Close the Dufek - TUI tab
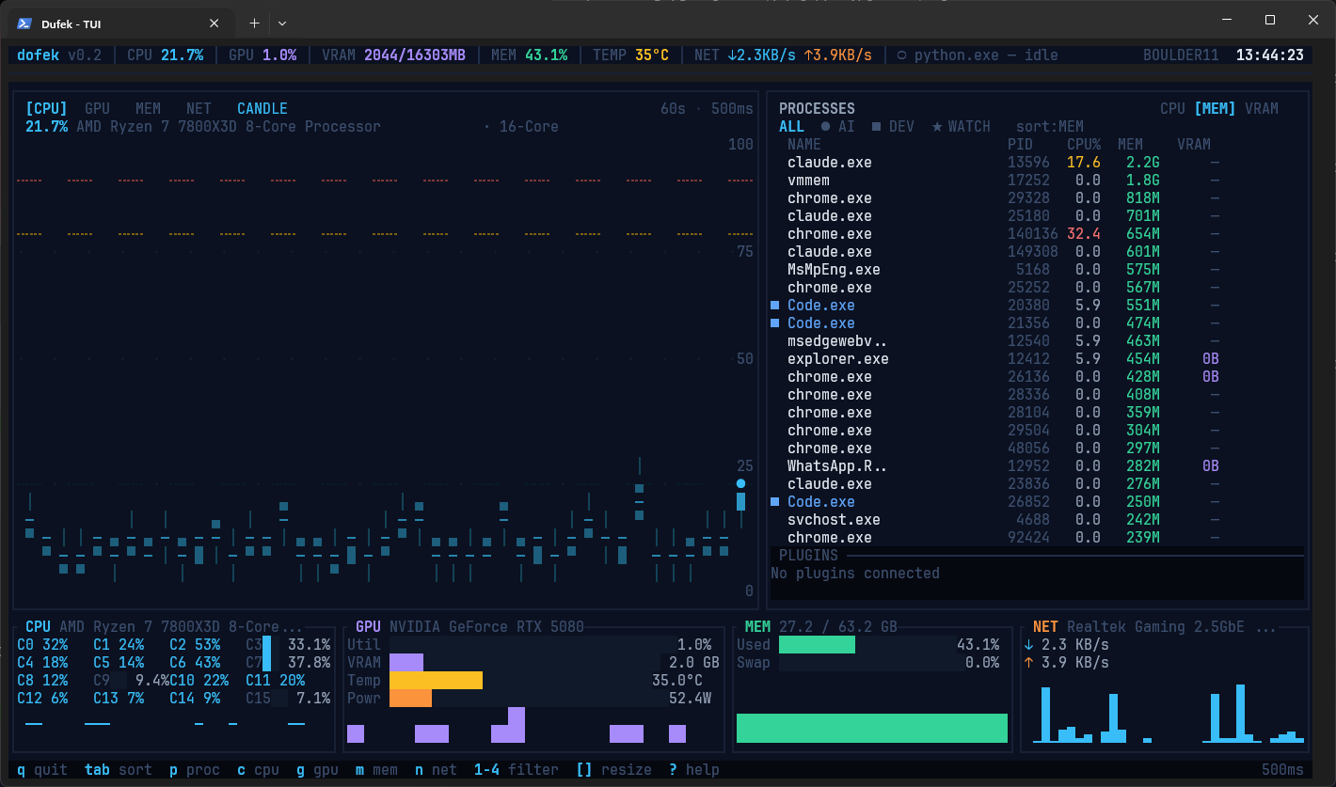This screenshot has width=1336, height=787. [215, 24]
